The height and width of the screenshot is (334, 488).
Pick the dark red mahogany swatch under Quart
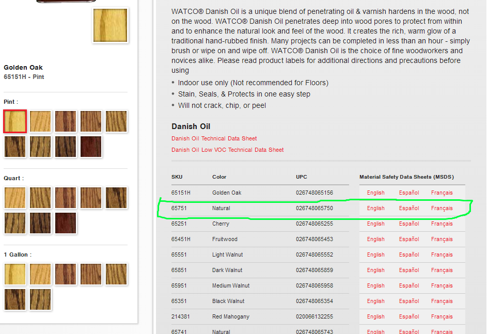click(66, 223)
